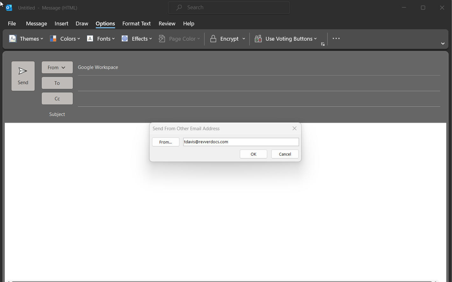Maximize the message window

[x=423, y=8]
